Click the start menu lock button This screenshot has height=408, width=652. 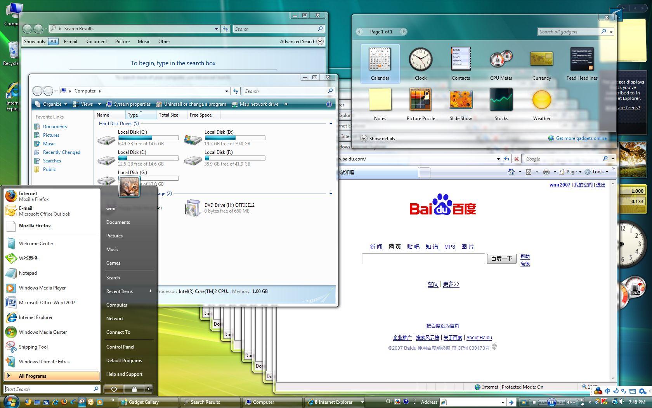click(134, 389)
